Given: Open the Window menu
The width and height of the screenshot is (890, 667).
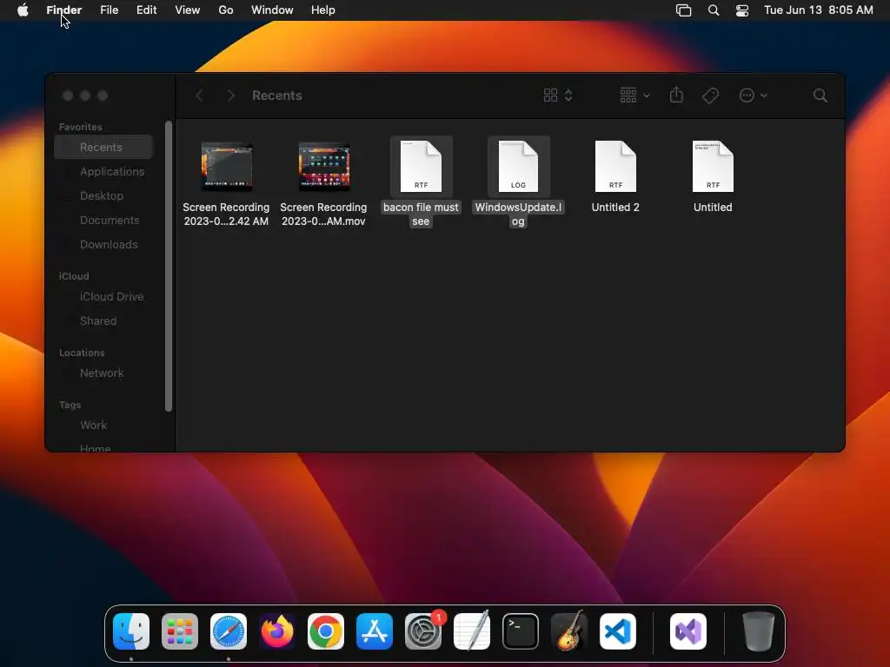Looking at the screenshot, I should coord(272,10).
